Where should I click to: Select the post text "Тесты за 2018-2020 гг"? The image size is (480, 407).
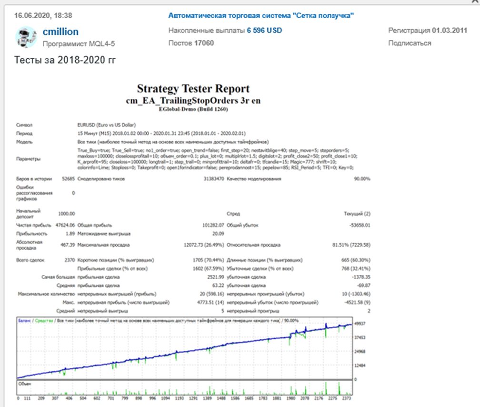coord(65,60)
